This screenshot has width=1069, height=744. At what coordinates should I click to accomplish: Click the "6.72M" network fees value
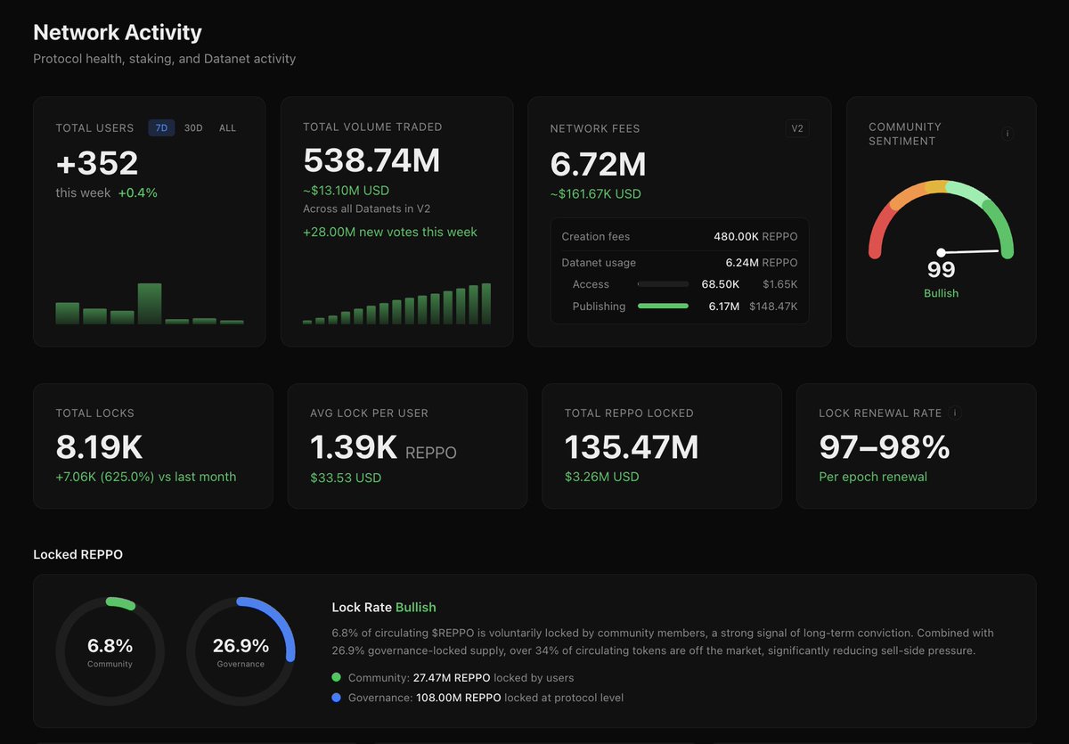(x=598, y=164)
